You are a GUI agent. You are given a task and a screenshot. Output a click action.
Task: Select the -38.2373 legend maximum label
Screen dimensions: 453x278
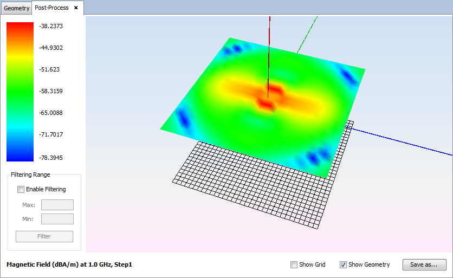tap(51, 26)
